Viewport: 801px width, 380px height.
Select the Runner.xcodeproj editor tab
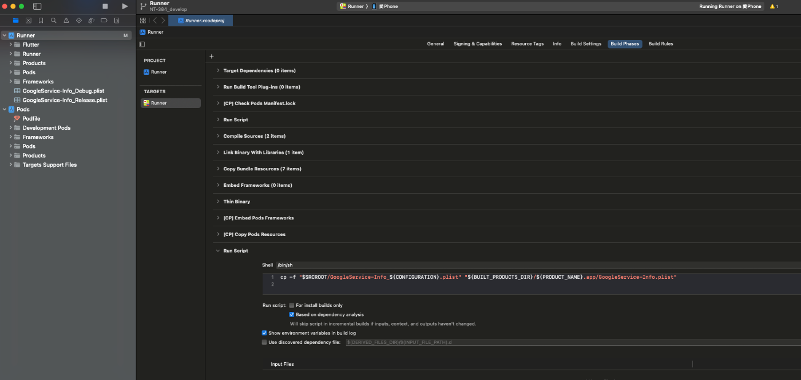click(x=201, y=20)
